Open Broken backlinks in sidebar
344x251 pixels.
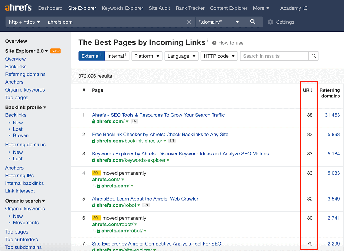click(x=21, y=135)
